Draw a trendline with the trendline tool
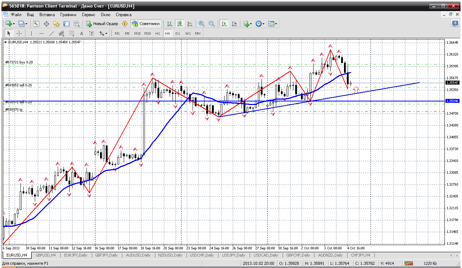462x268 pixels. point(52,33)
